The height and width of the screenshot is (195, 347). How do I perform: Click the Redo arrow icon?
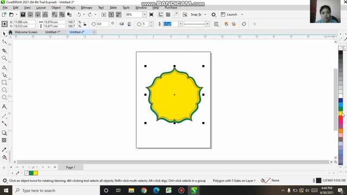click(x=90, y=15)
